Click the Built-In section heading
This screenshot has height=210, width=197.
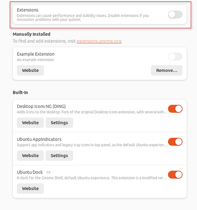point(20,92)
